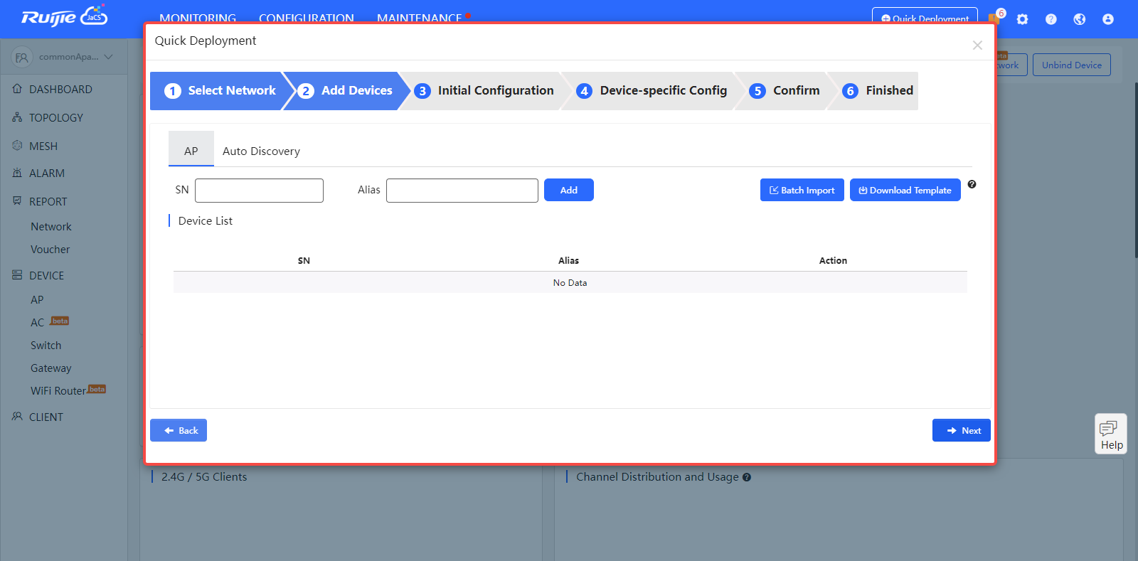Go to the Select Network step
1138x561 pixels.
[220, 91]
